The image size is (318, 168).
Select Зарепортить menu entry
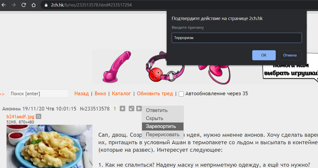(x=163, y=126)
